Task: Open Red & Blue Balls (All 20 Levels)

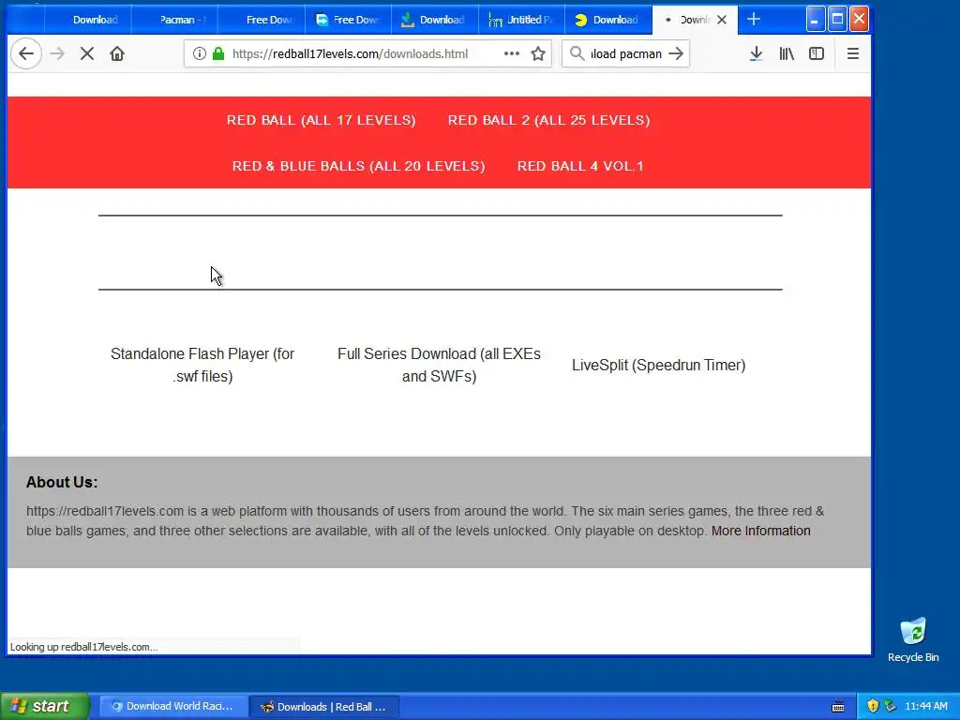Action: point(358,166)
